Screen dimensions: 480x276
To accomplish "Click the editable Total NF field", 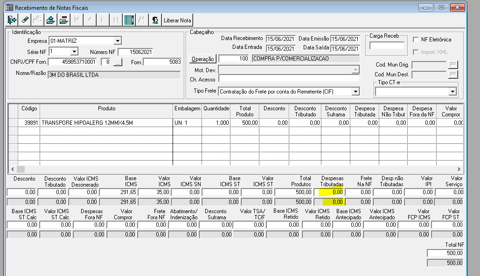I will coord(445,253).
